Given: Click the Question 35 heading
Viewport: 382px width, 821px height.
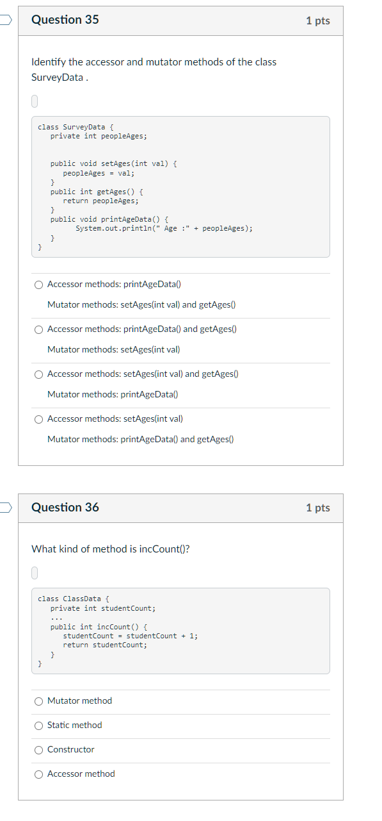Looking at the screenshot, I should click(65, 20).
